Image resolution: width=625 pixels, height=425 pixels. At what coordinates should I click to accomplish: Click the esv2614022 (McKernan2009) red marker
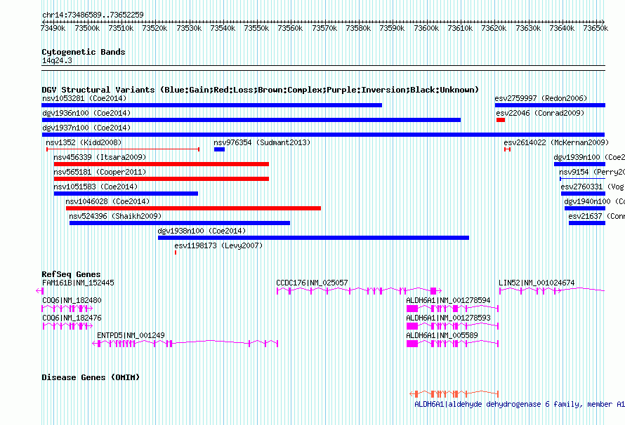tap(507, 149)
